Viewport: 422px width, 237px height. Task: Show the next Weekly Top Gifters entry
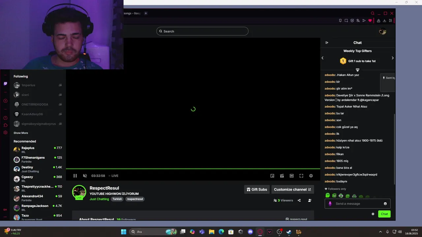[392, 58]
